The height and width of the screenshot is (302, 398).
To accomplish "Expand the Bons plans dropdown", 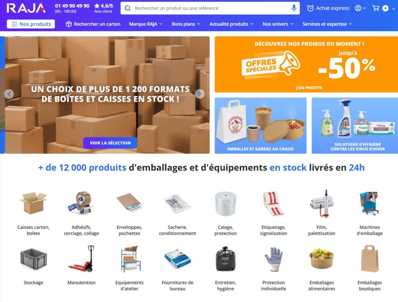I will [186, 24].
